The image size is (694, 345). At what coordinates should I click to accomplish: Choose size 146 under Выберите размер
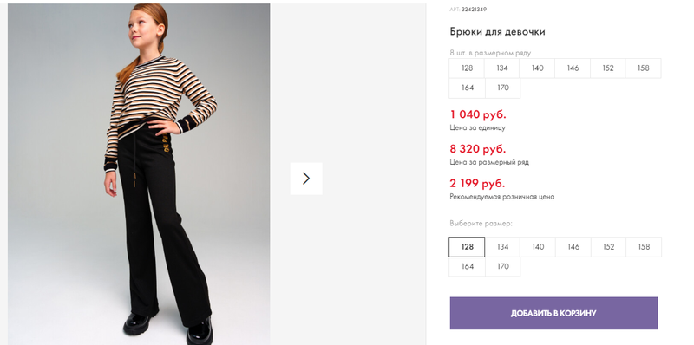573,247
